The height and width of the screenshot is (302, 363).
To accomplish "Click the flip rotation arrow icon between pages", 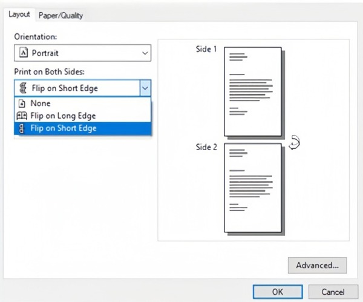I will coord(295,143).
